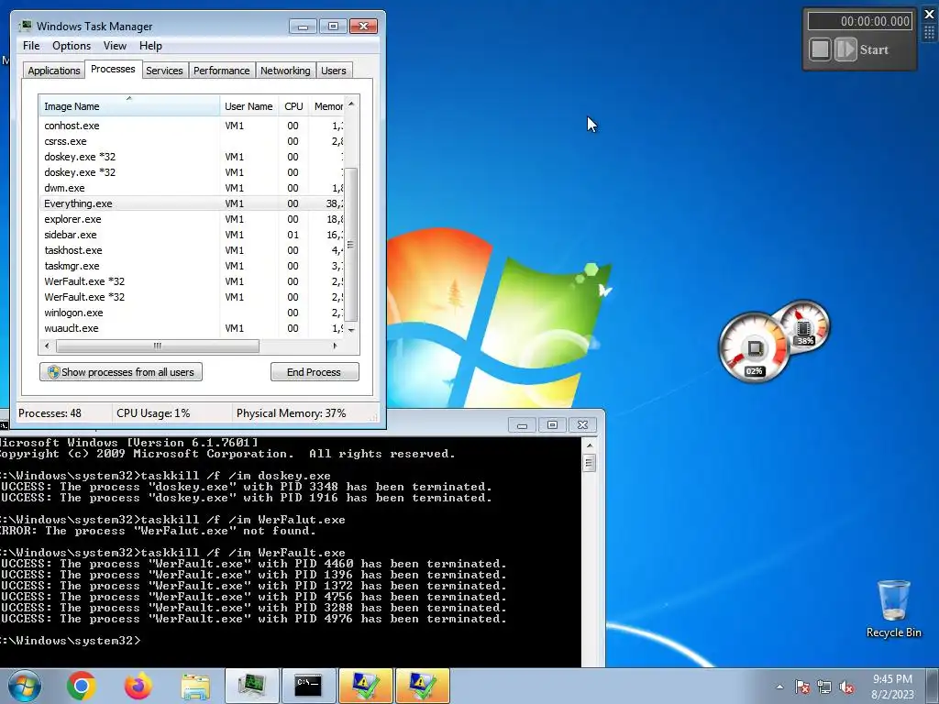Screen dimensions: 939x704
Task: Select the winlogon.exe process row
Action: click(x=192, y=313)
